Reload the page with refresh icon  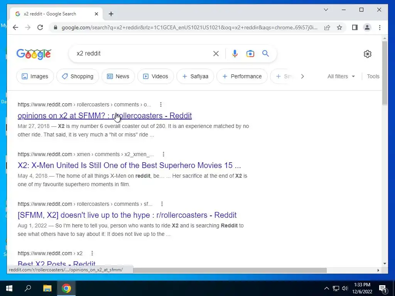40,27
